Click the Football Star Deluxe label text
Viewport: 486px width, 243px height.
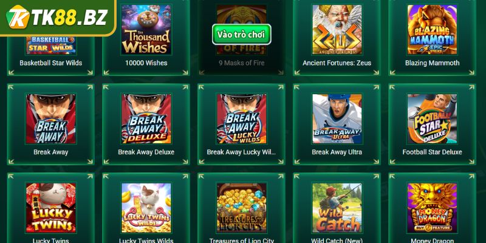(432, 152)
